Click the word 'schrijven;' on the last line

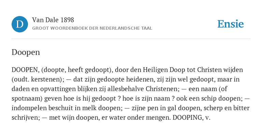(26, 118)
